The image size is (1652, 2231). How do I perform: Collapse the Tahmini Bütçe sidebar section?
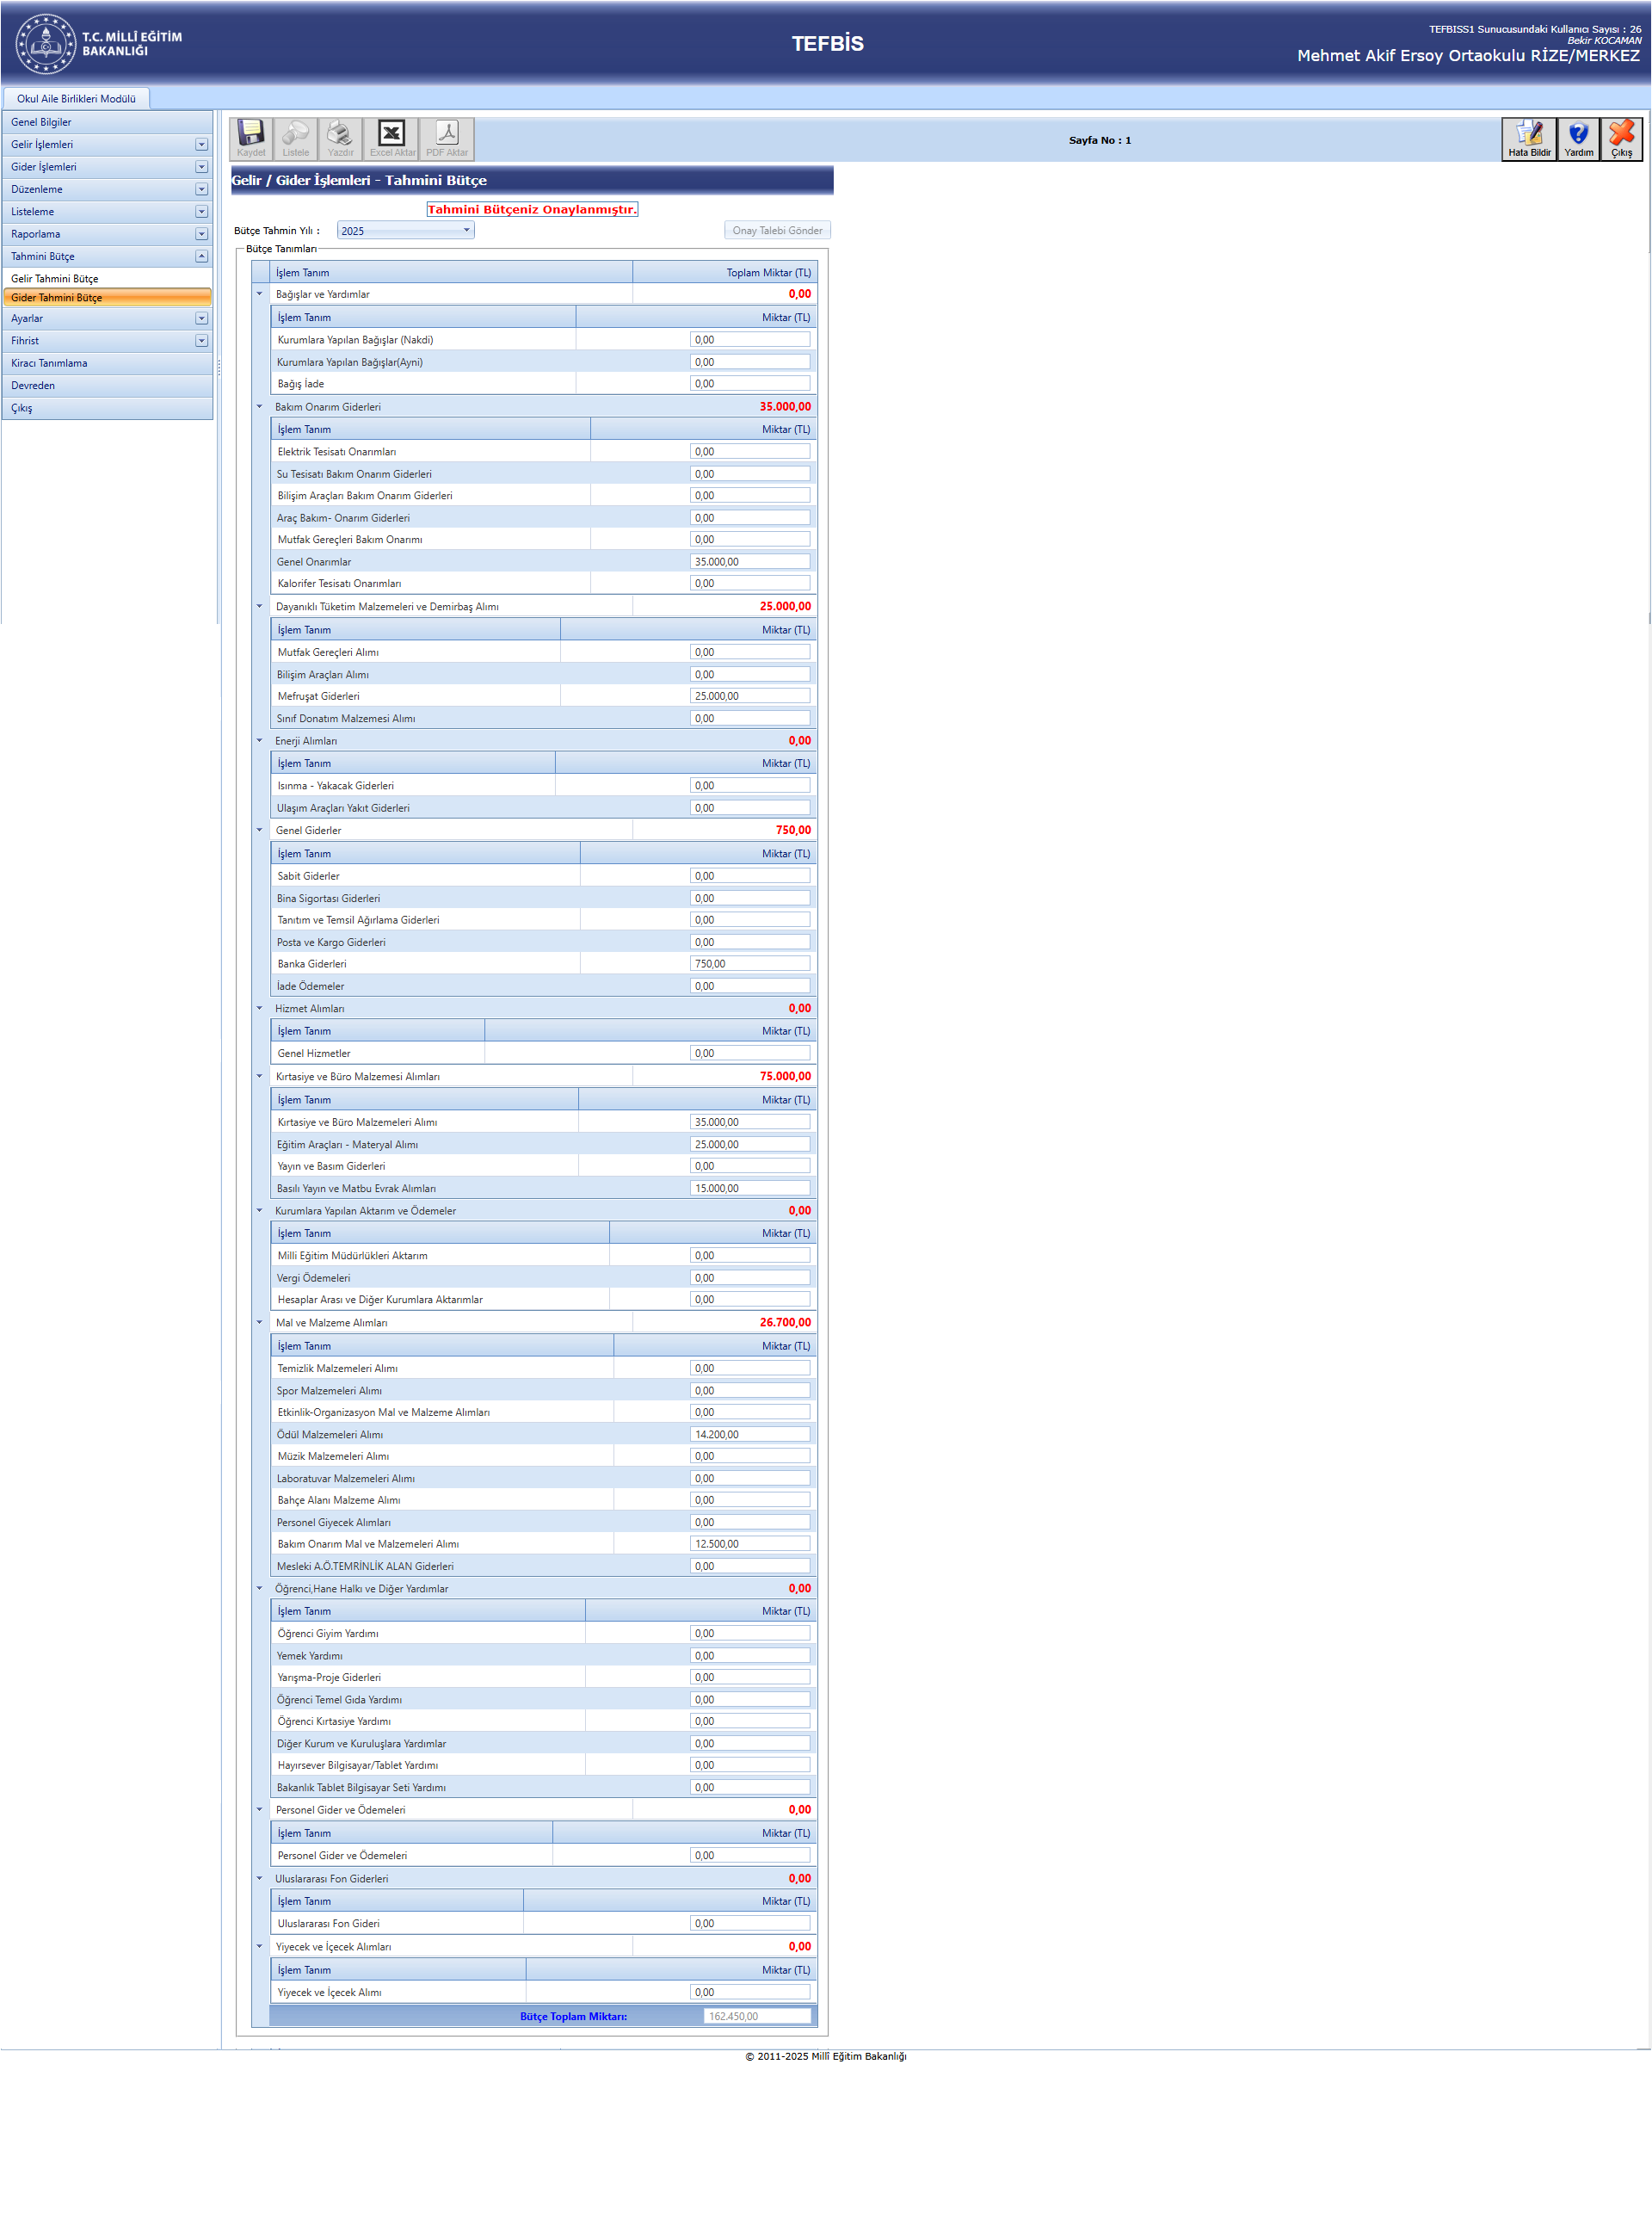pyautogui.click(x=201, y=257)
